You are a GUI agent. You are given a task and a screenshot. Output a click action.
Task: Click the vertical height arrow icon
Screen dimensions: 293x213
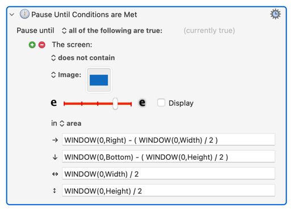tap(55, 191)
